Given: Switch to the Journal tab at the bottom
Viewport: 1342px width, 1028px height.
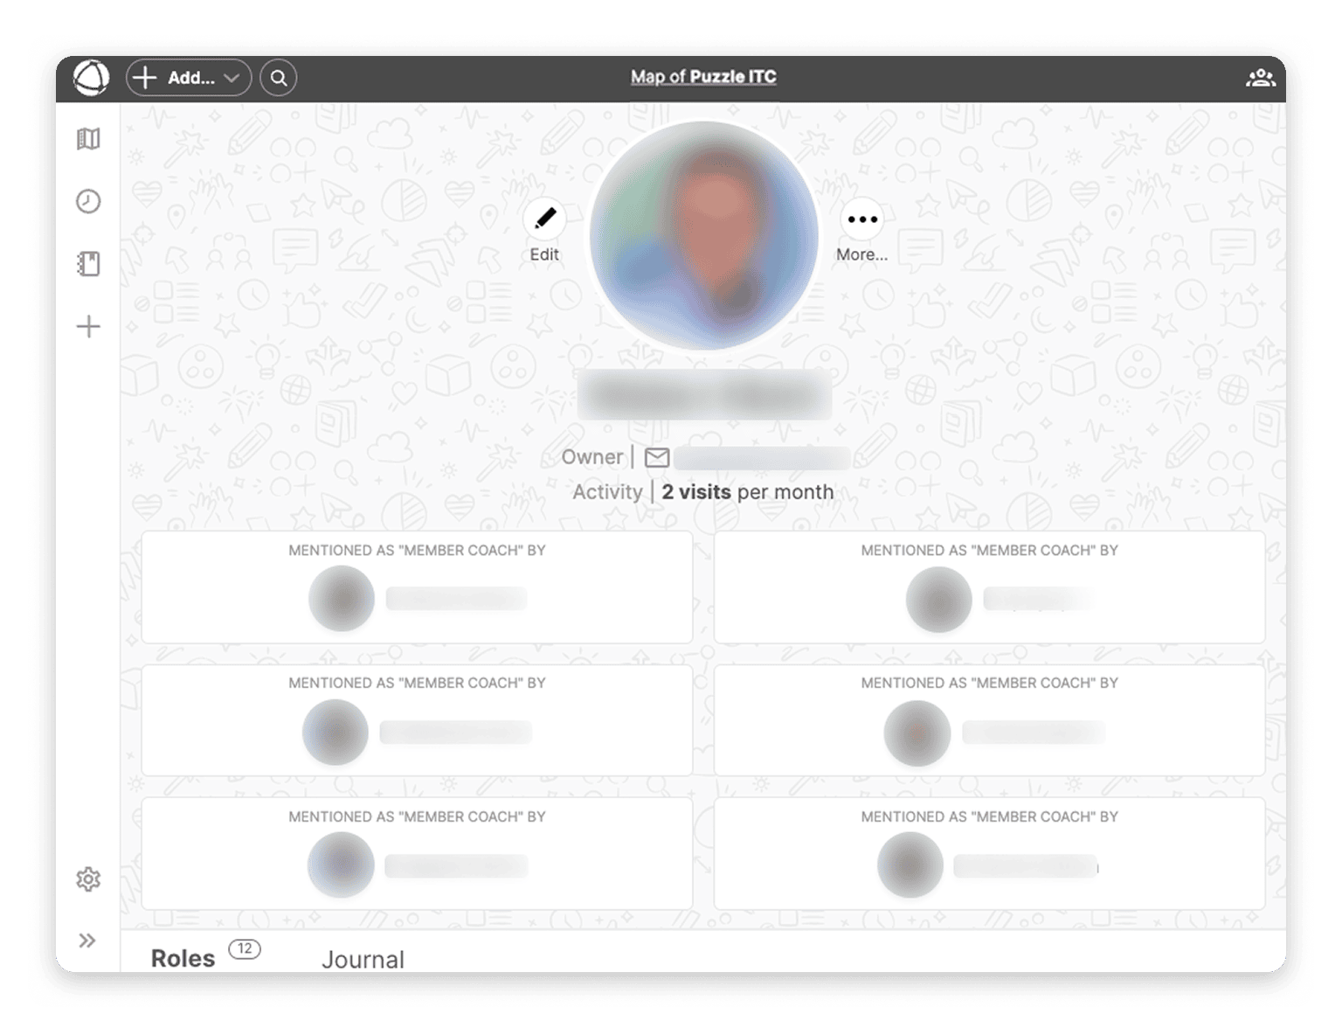Looking at the screenshot, I should 363,959.
